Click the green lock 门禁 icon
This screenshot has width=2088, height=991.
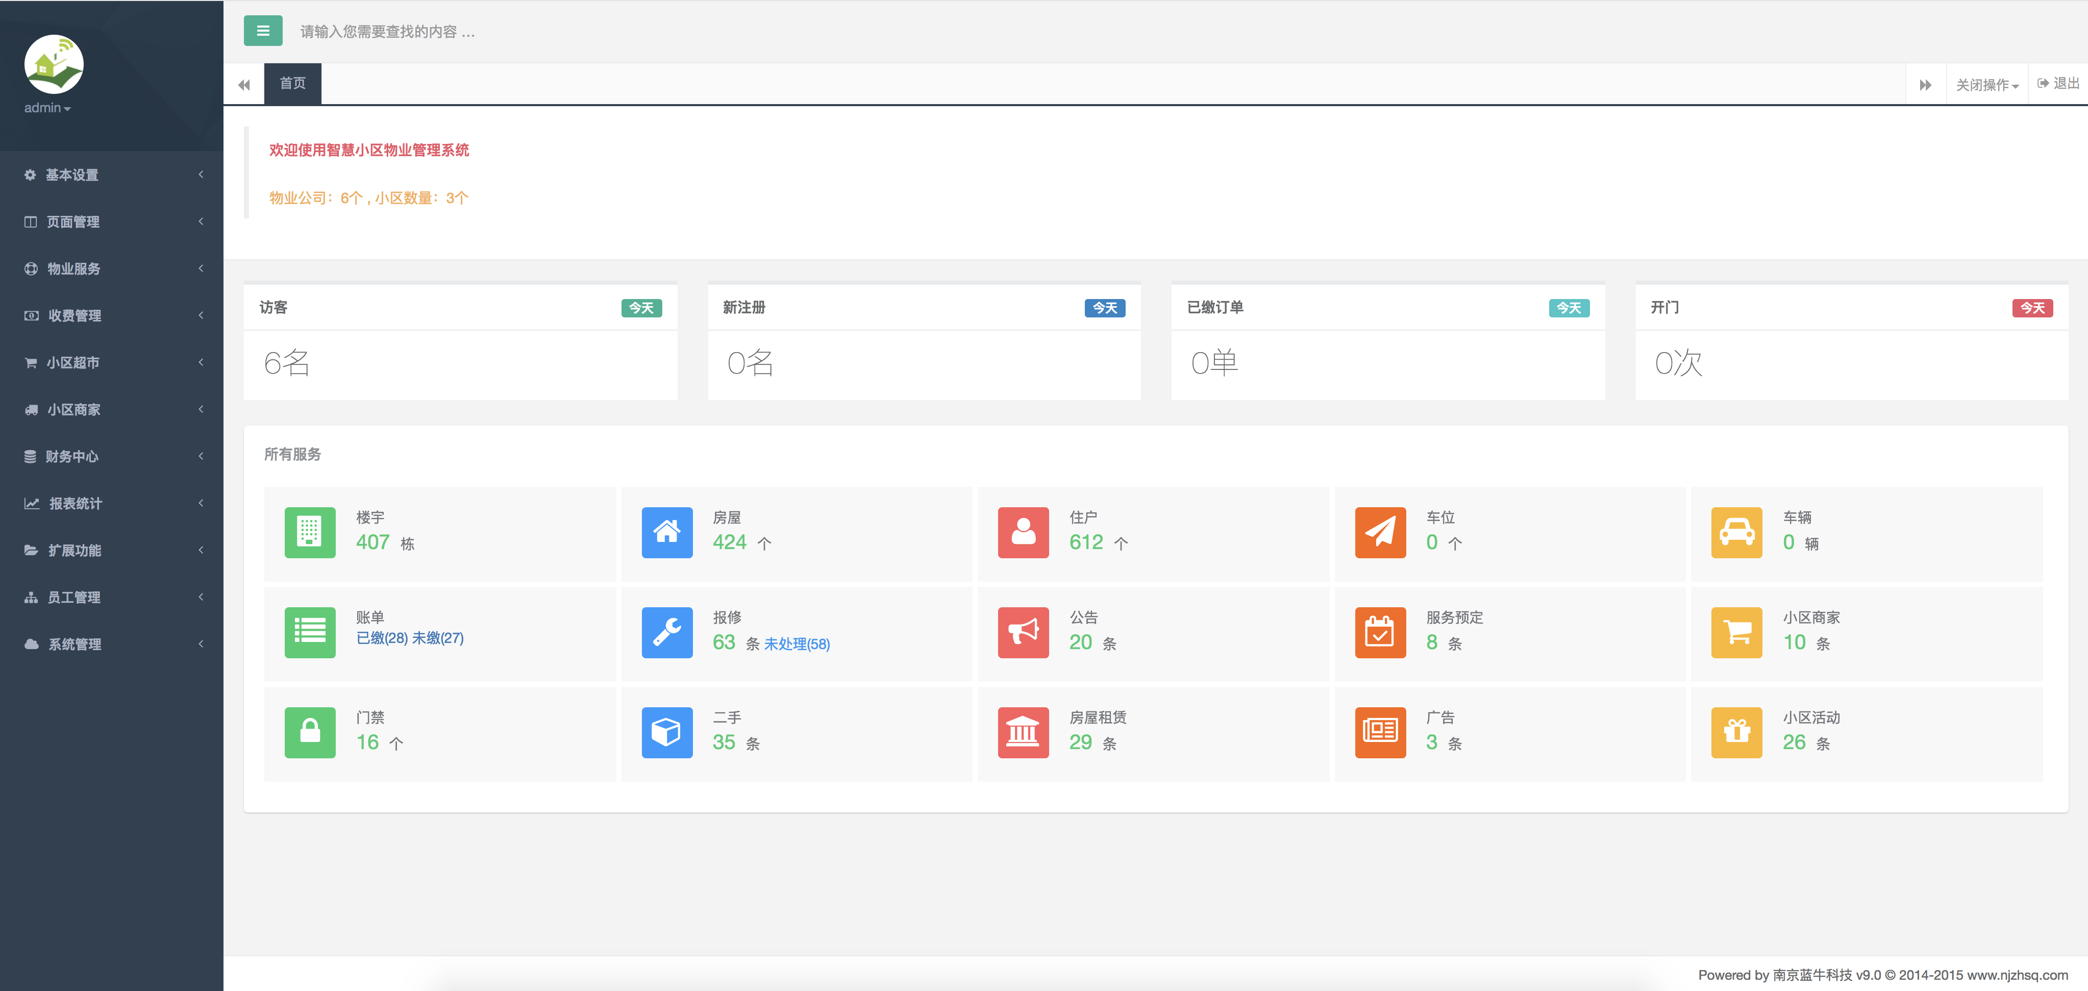tap(310, 732)
